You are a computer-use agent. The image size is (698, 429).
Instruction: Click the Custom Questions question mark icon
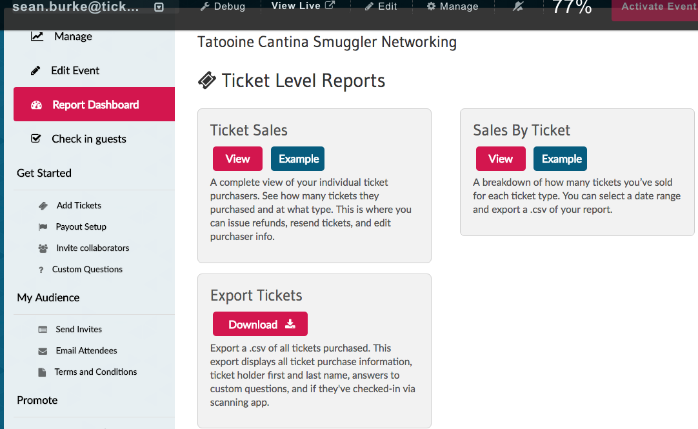(x=41, y=270)
